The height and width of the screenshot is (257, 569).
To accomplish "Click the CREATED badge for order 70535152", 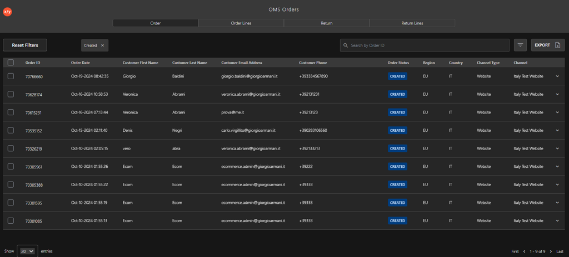I will tap(397, 130).
